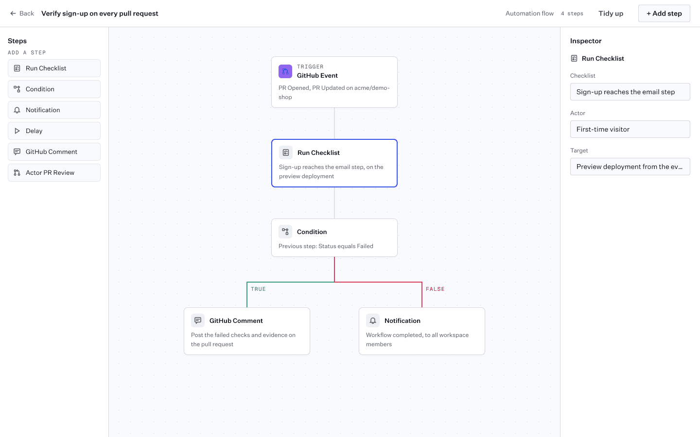
Task: Click the purple GitHub Event trigger icon
Action: [x=285, y=71]
